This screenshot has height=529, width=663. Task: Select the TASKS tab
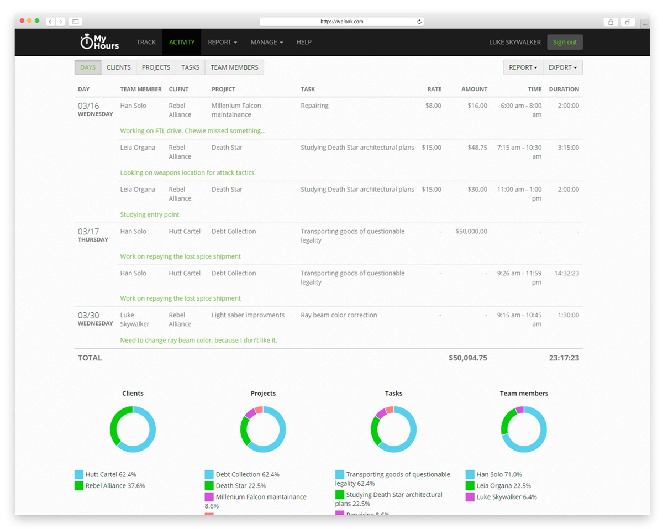tap(190, 67)
